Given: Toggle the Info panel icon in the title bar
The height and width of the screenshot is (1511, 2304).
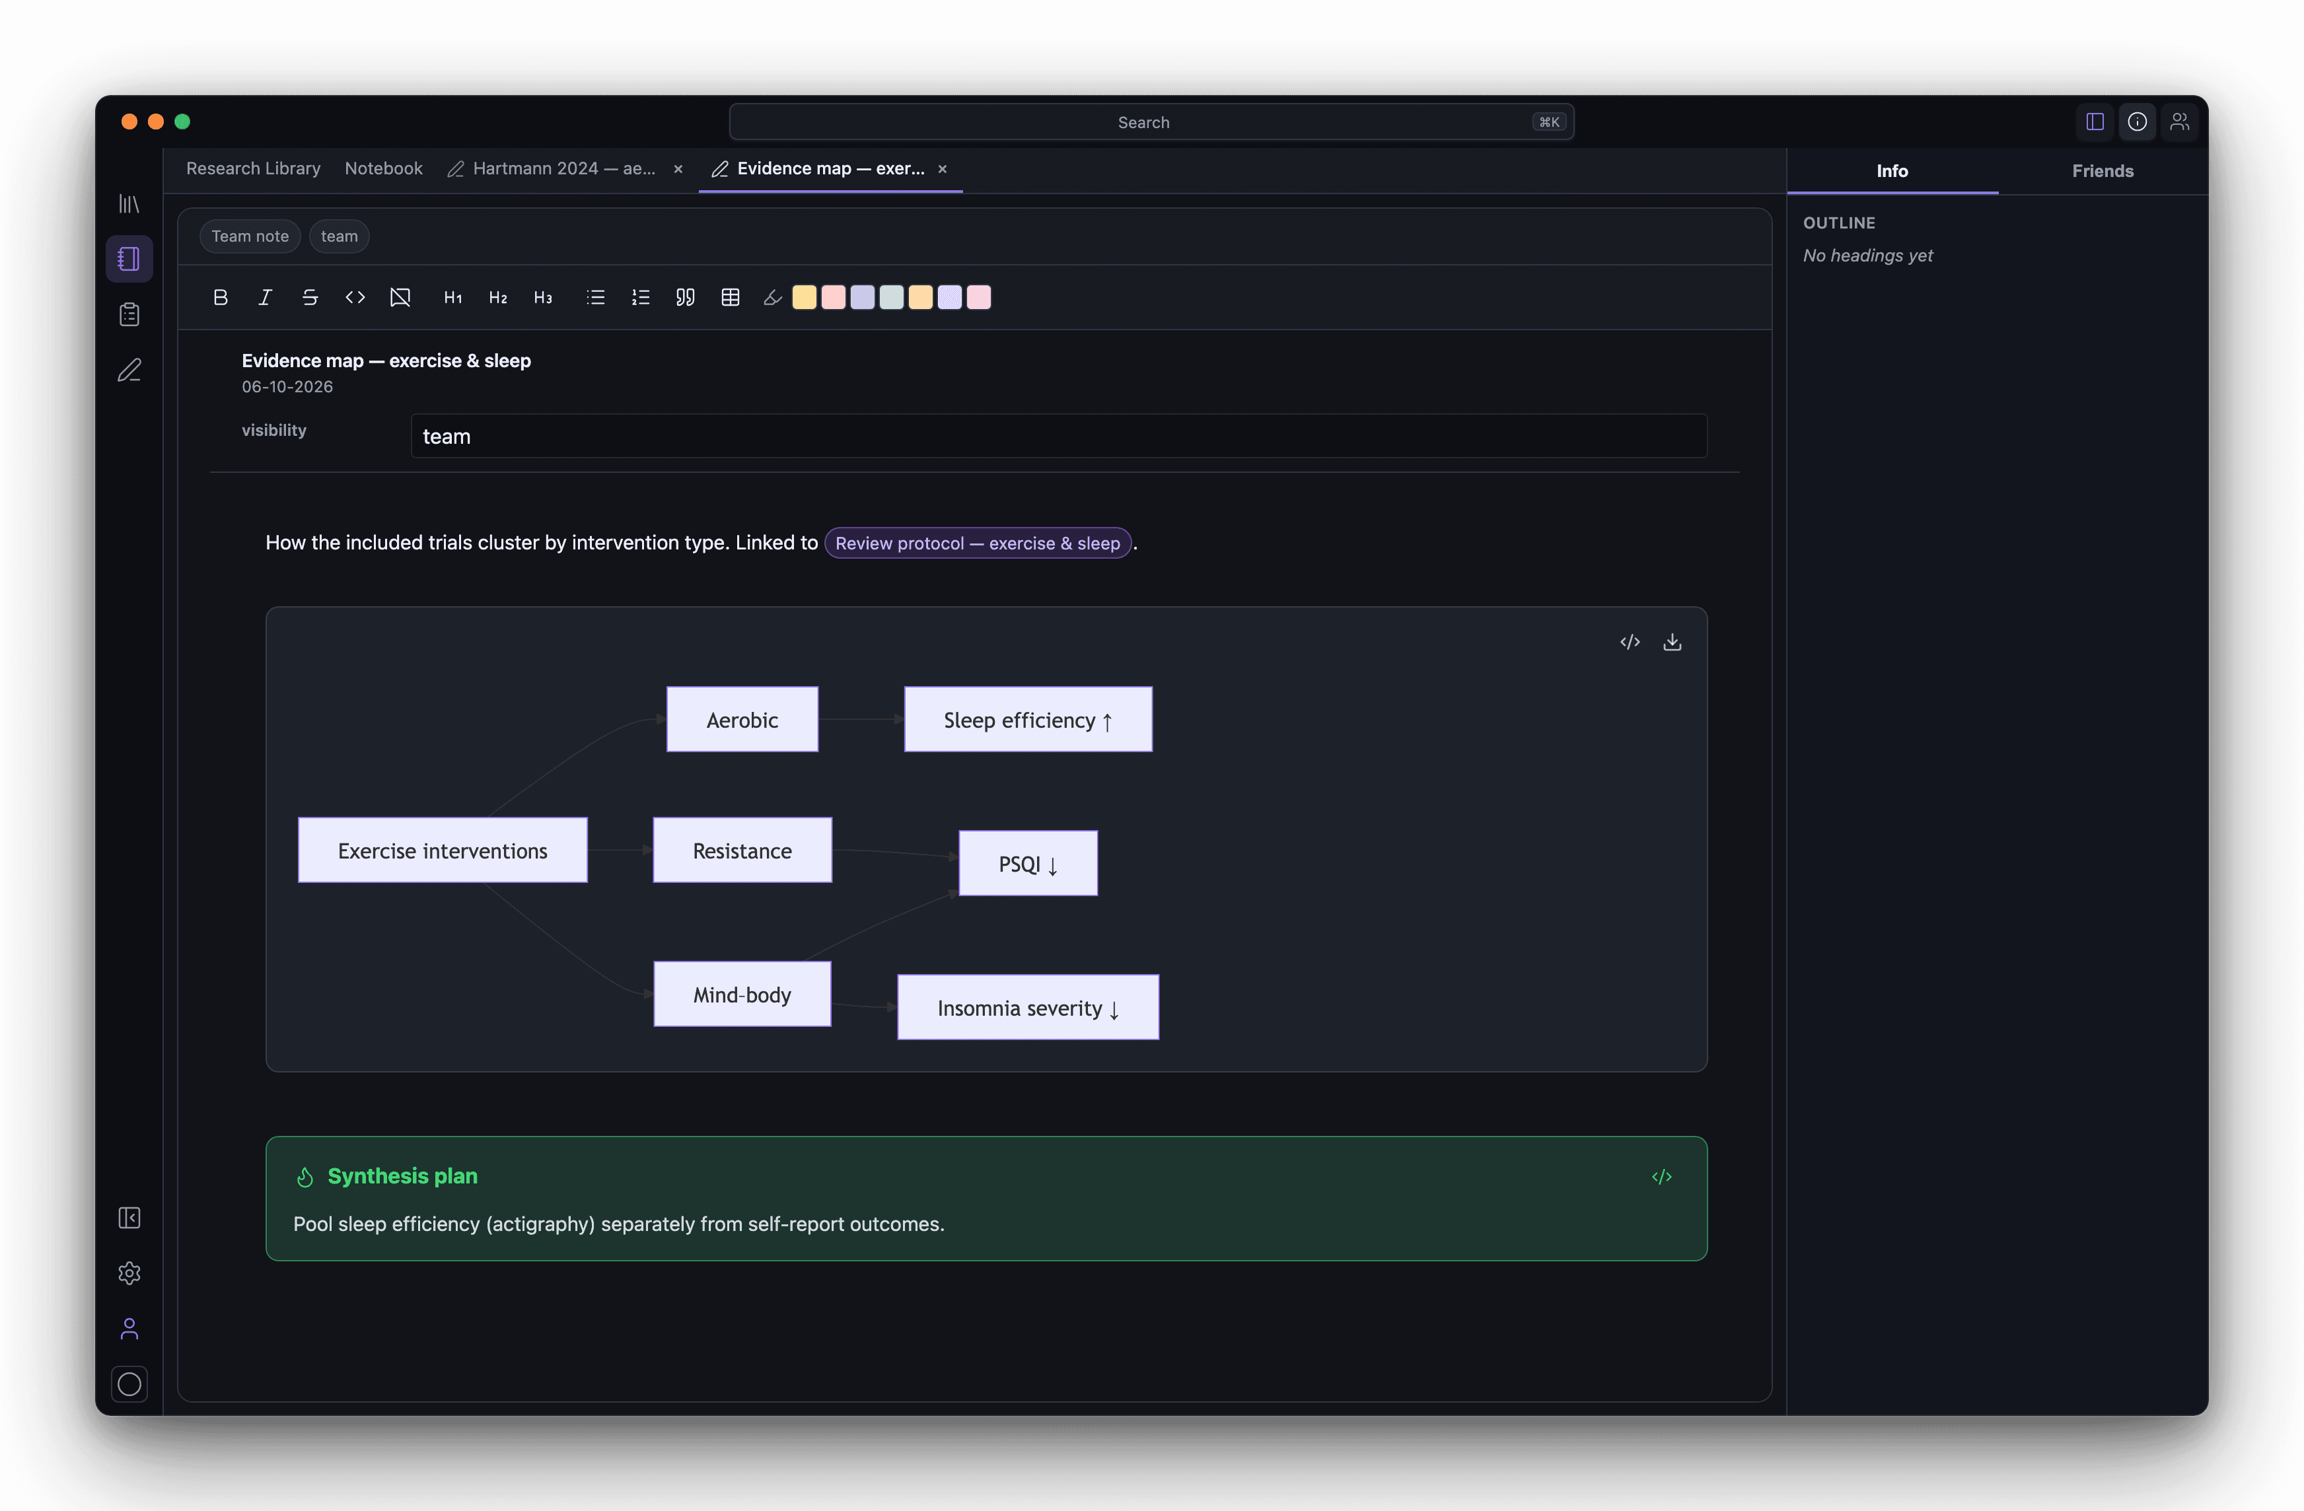Looking at the screenshot, I should (2138, 122).
